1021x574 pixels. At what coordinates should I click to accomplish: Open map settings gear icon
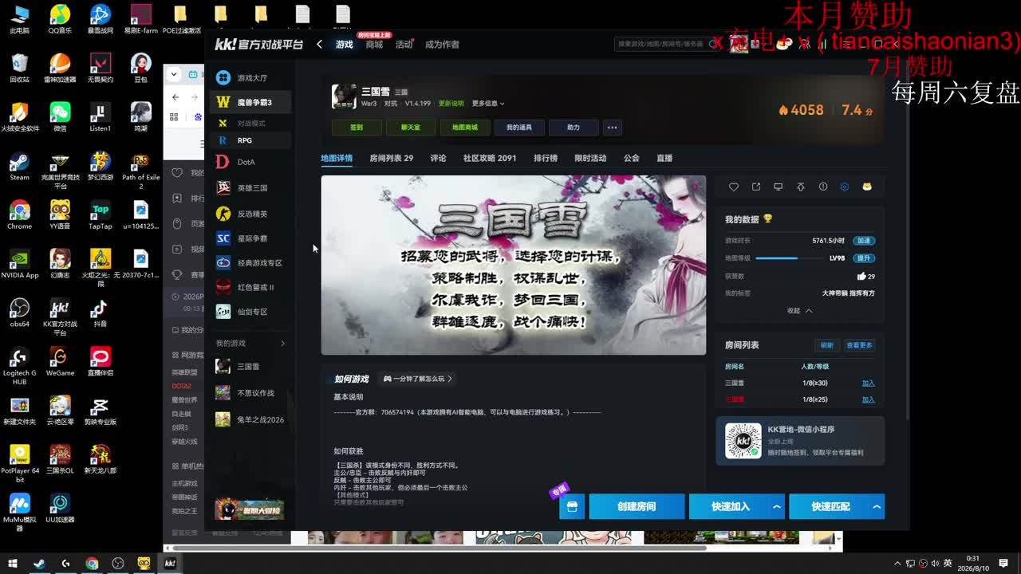point(845,187)
